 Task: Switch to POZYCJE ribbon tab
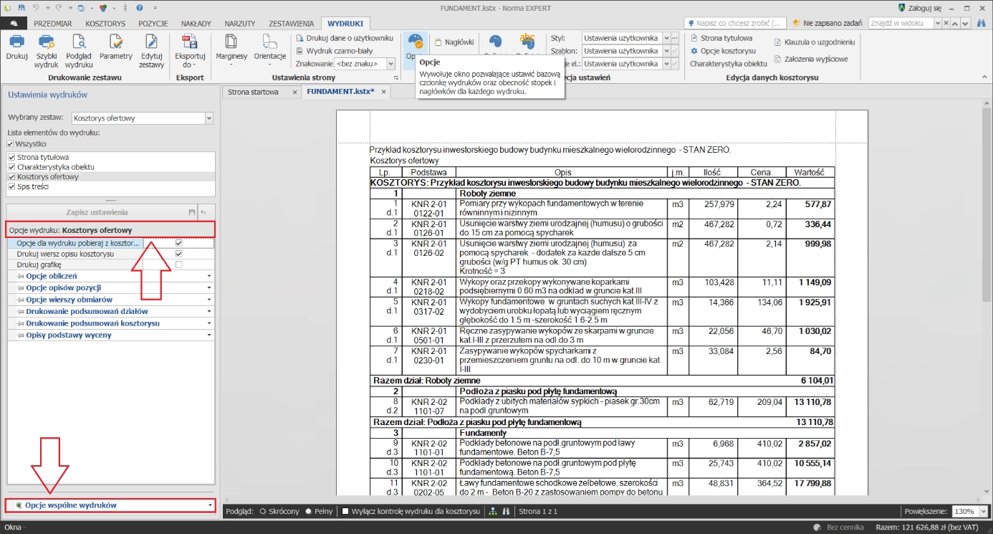click(x=153, y=23)
